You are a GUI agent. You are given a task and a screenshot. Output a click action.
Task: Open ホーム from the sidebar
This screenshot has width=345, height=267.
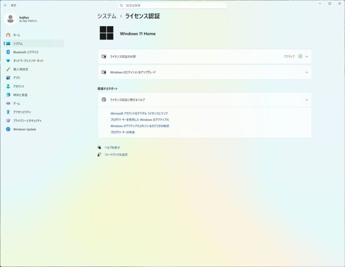point(34,35)
